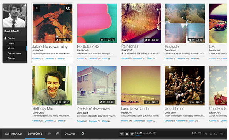The width and height of the screenshot is (229, 140).
Task: Open the Birthday Mix cover photo
Action: (52, 86)
